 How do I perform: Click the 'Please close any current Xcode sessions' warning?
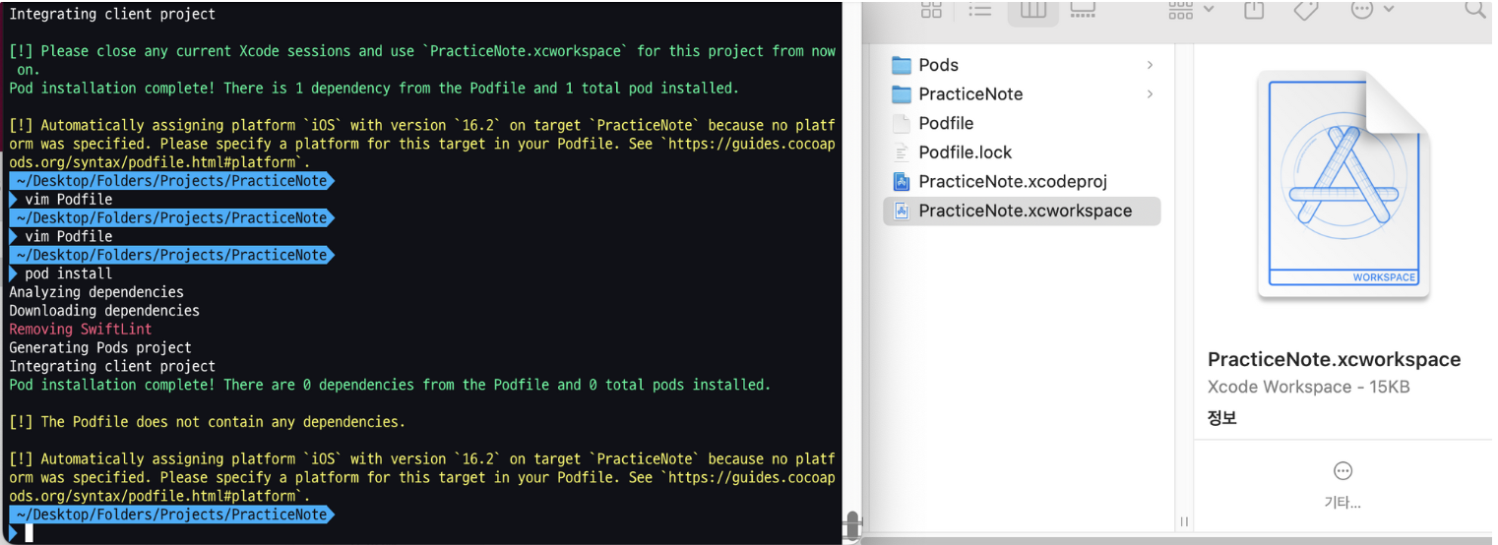[x=422, y=60]
